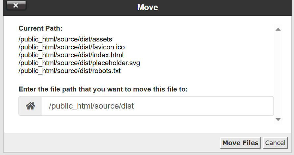The image size is (294, 155).
Task: Click the '/public_html/source/dist' text inside the field
Action: click(91, 106)
